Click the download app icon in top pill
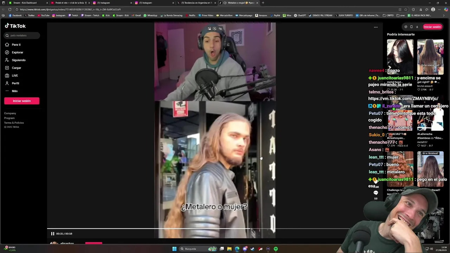Image resolution: width=450 pixels, height=253 pixels. [x=417, y=27]
